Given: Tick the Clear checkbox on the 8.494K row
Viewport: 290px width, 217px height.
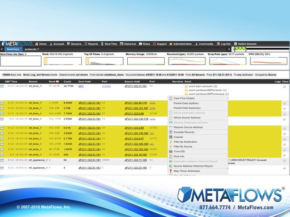Looking at the screenshot, I should [x=285, y=103].
